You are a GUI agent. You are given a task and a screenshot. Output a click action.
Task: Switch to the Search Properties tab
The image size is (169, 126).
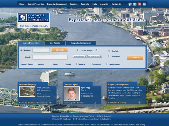[x=31, y=43]
